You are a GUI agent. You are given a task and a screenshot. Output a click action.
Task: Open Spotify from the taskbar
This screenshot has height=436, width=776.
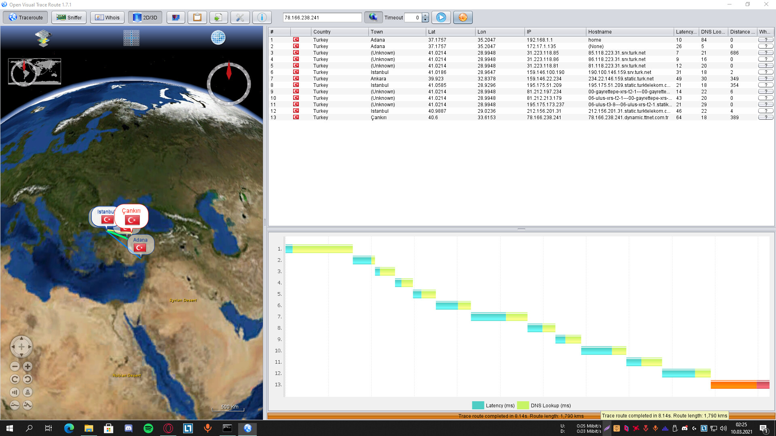(x=148, y=428)
